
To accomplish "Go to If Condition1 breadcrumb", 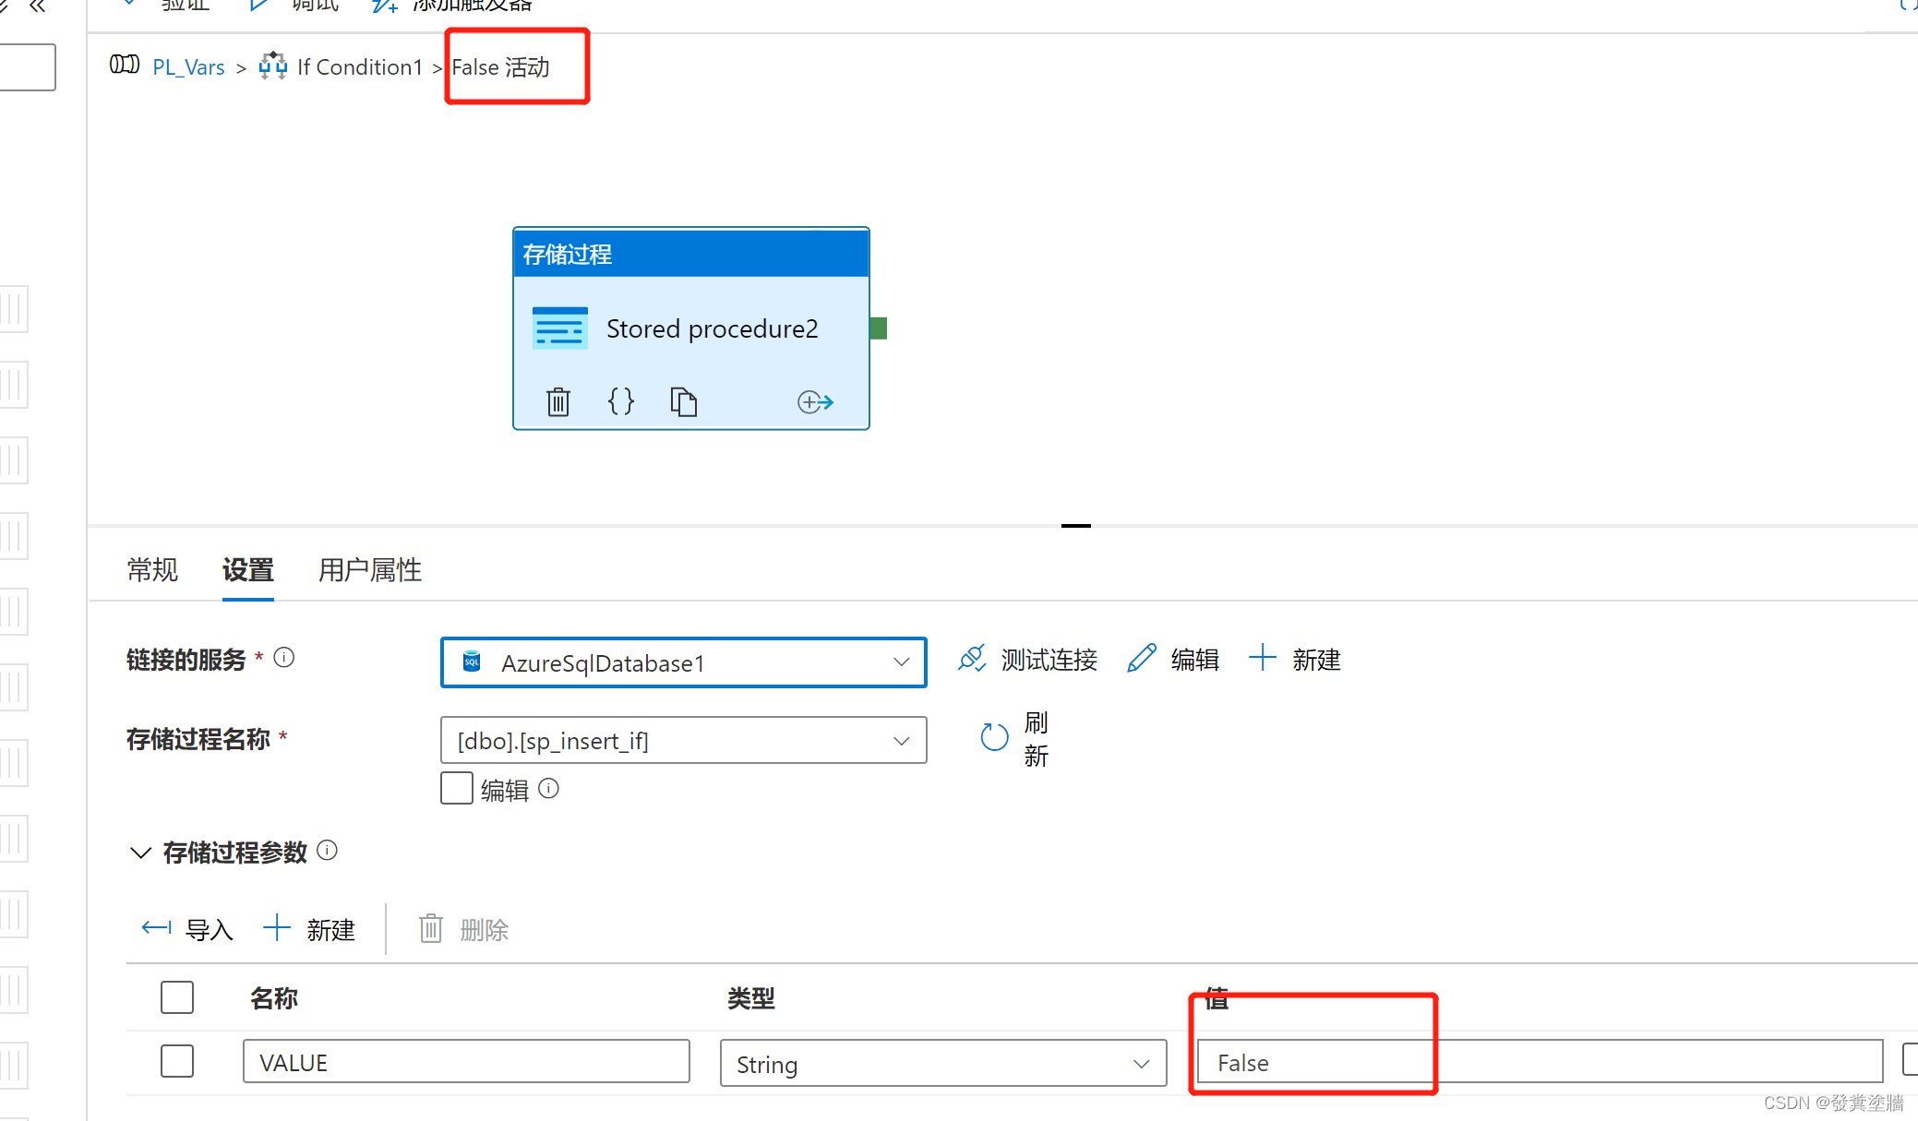I will (x=360, y=67).
